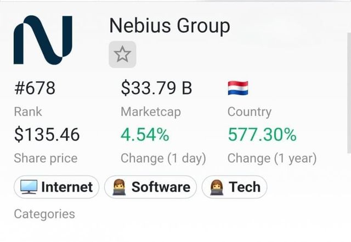Screen dimensions: 351x242
Task: Click the $135.46 share price
Action: click(47, 134)
